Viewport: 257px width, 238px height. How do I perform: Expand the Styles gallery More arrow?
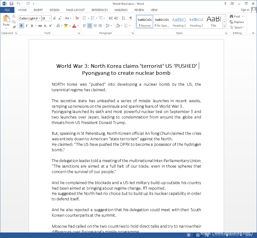coord(224,27)
